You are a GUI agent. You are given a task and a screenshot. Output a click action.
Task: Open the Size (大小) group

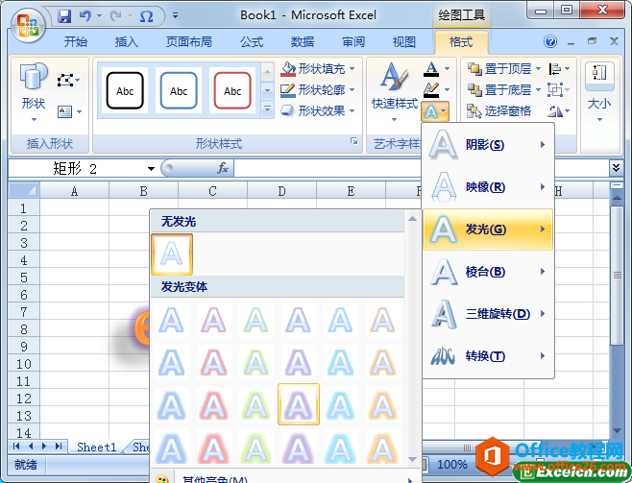pos(599,92)
